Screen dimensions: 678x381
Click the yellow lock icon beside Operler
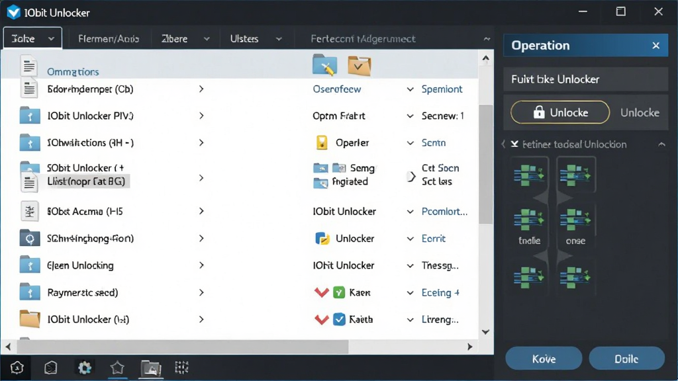tap(322, 143)
